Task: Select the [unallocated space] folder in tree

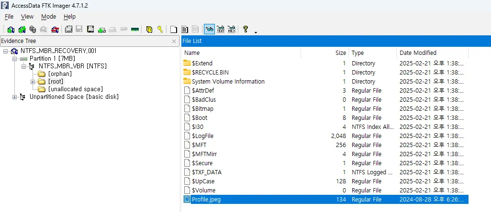Action: (76, 89)
